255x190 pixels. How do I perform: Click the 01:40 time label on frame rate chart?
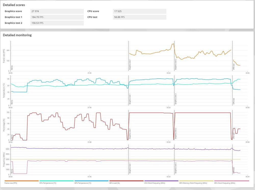[x=89, y=73]
